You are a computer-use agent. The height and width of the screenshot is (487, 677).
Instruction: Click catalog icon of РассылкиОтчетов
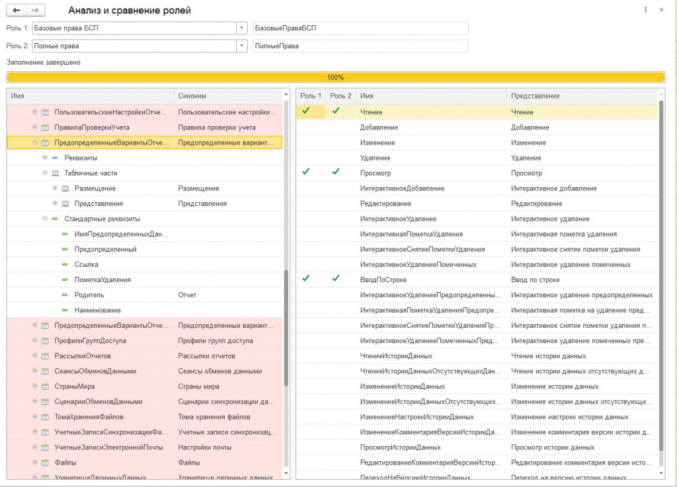click(45, 356)
